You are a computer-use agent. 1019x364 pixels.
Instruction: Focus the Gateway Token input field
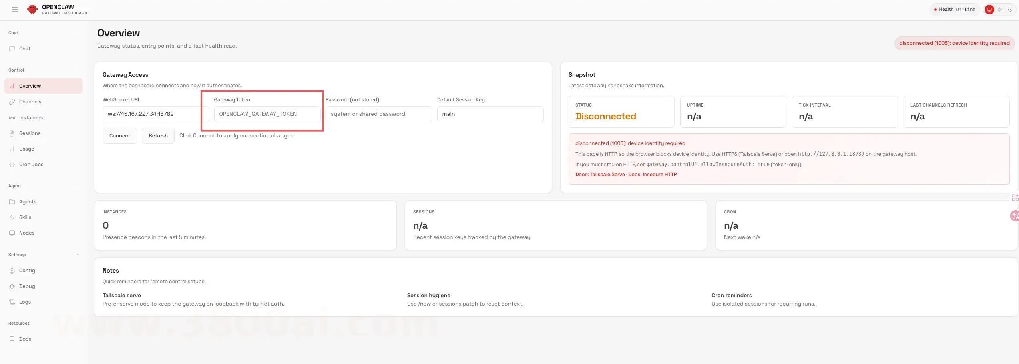point(267,114)
